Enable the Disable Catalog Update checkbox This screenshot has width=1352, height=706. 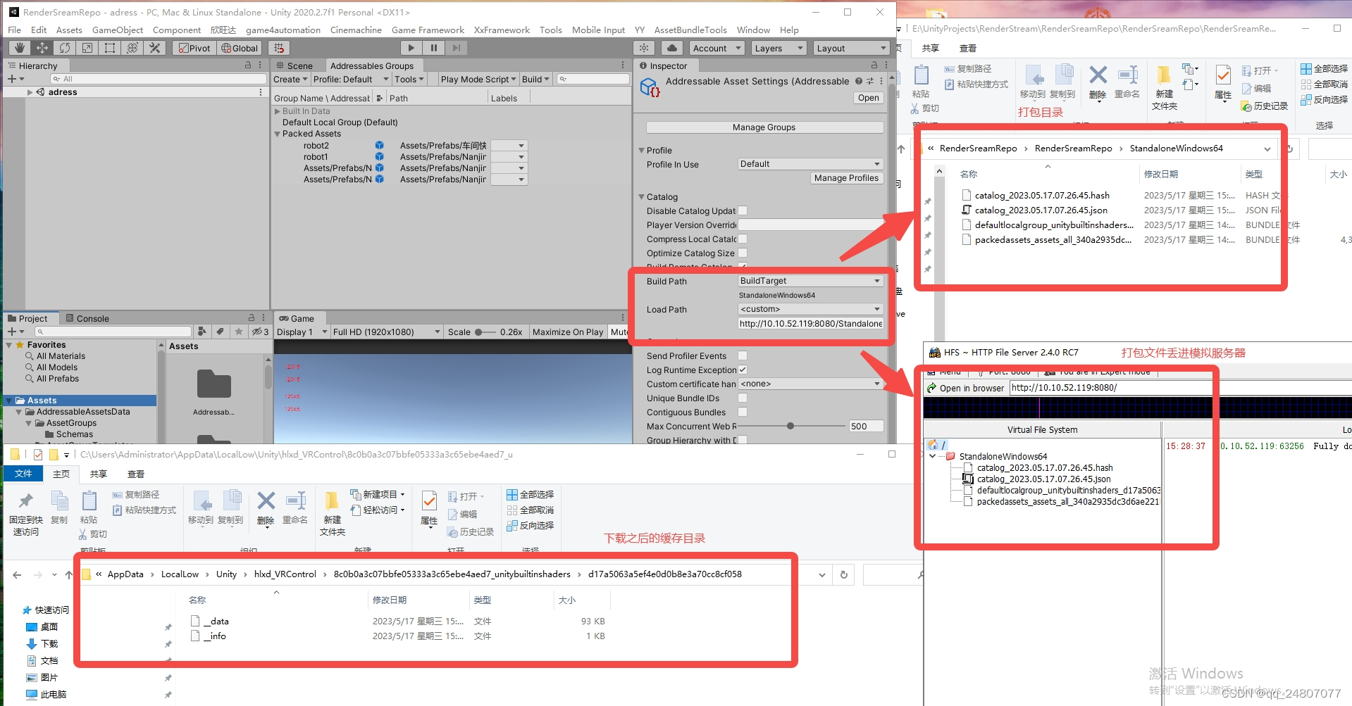[x=743, y=210]
